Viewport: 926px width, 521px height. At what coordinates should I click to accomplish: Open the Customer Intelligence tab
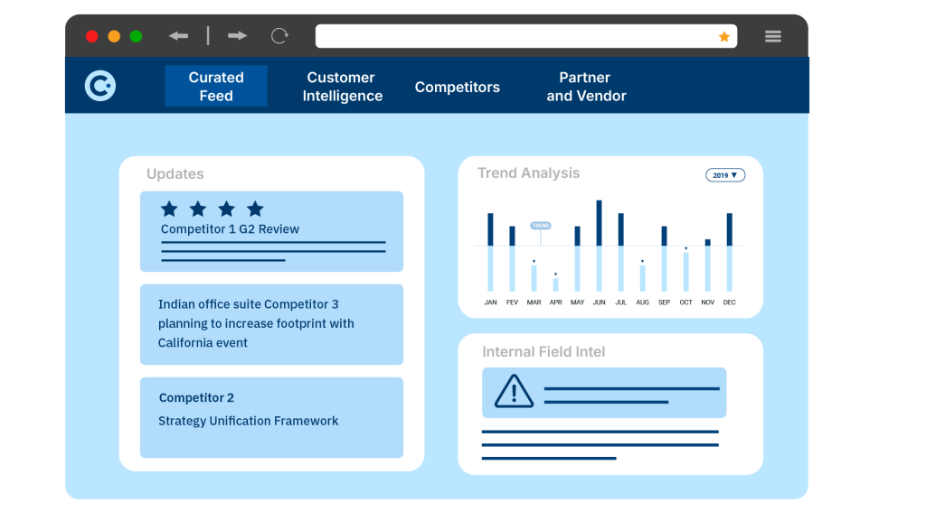pyautogui.click(x=341, y=87)
